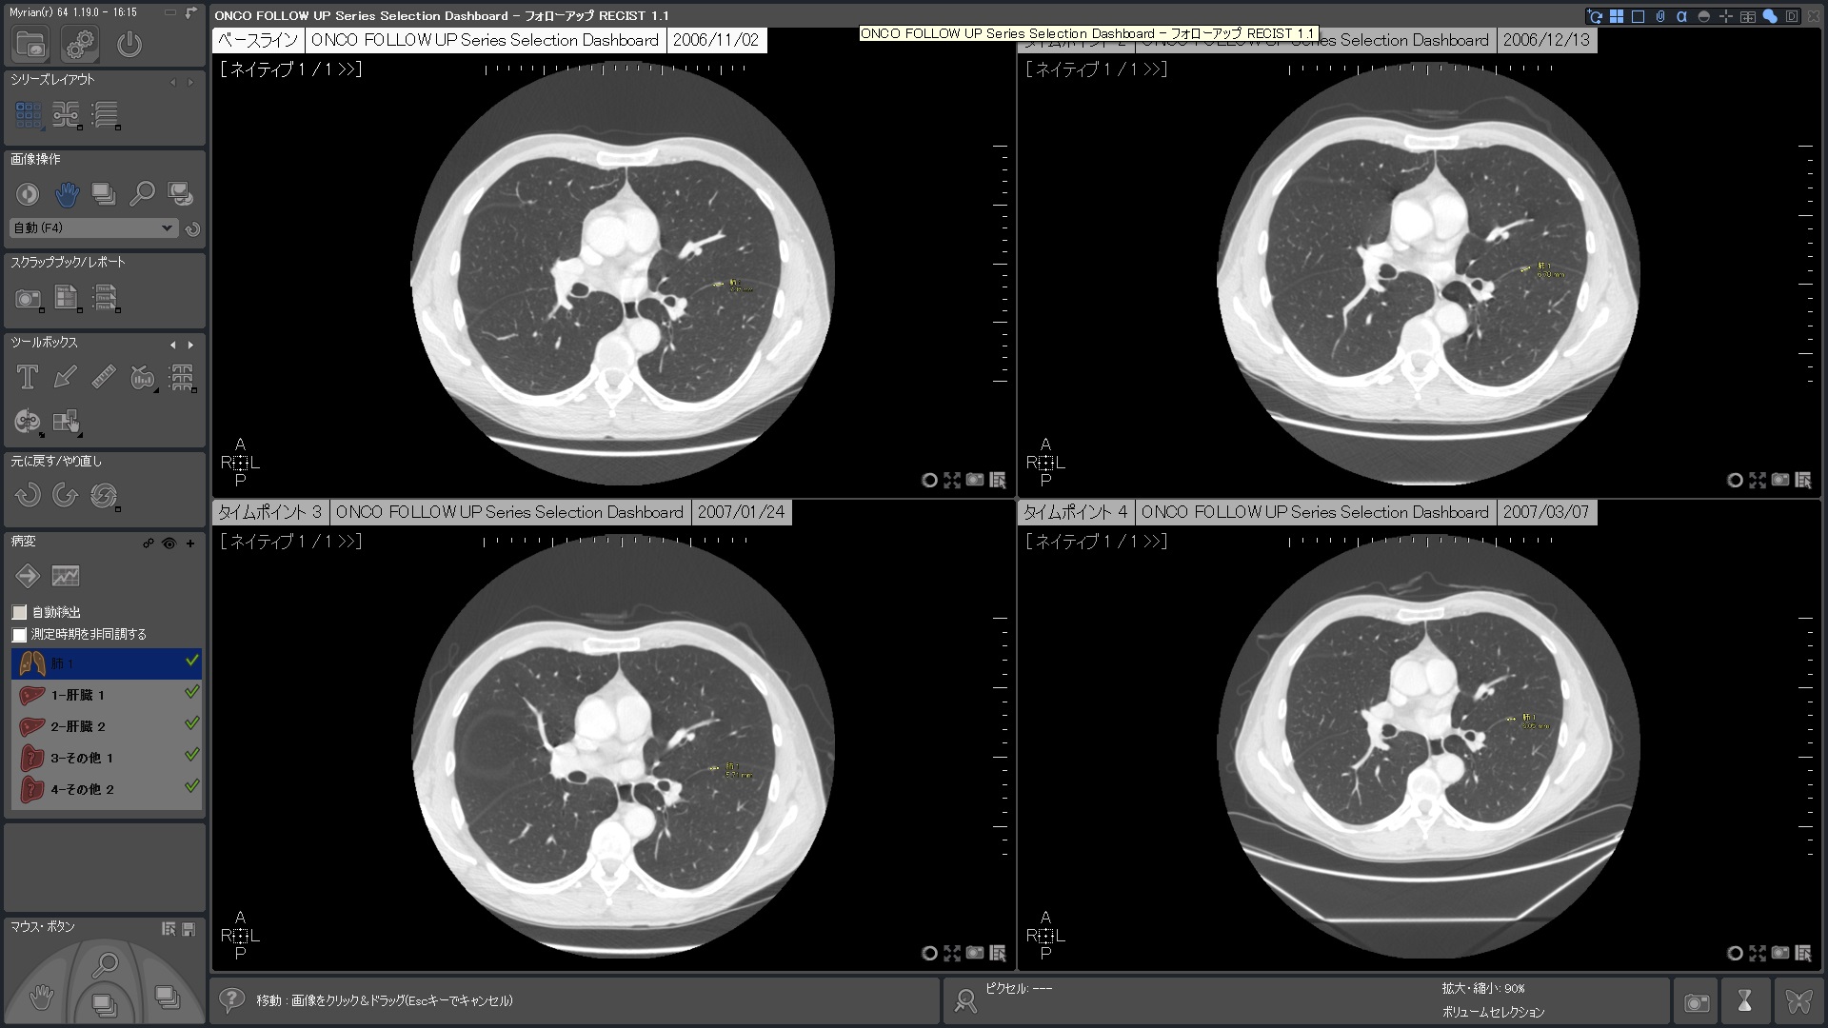Expand toolbox with right arrow
Screen dimensions: 1828x1028
pos(191,345)
